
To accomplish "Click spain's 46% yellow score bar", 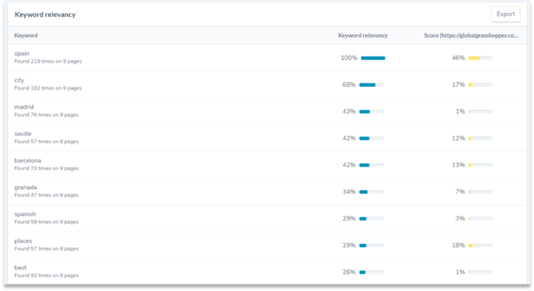I will (x=480, y=58).
